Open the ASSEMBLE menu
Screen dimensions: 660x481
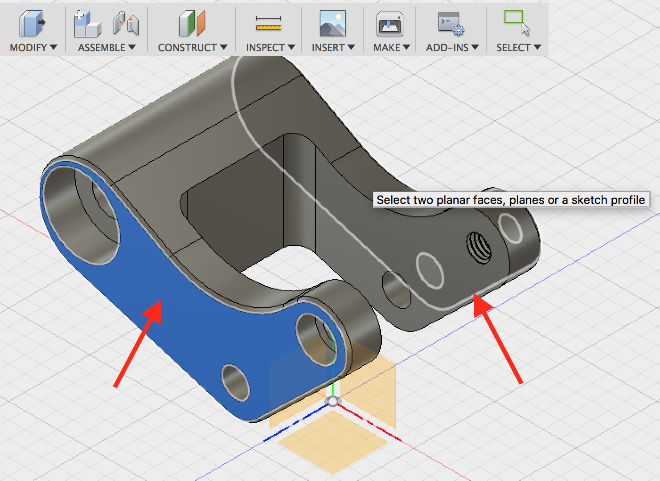[102, 47]
